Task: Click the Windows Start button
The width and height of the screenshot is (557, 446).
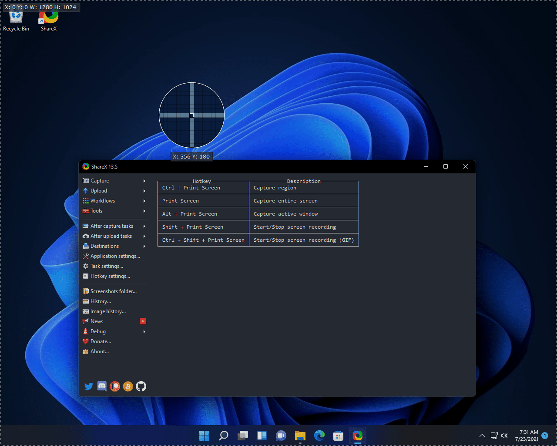Action: pos(204,436)
